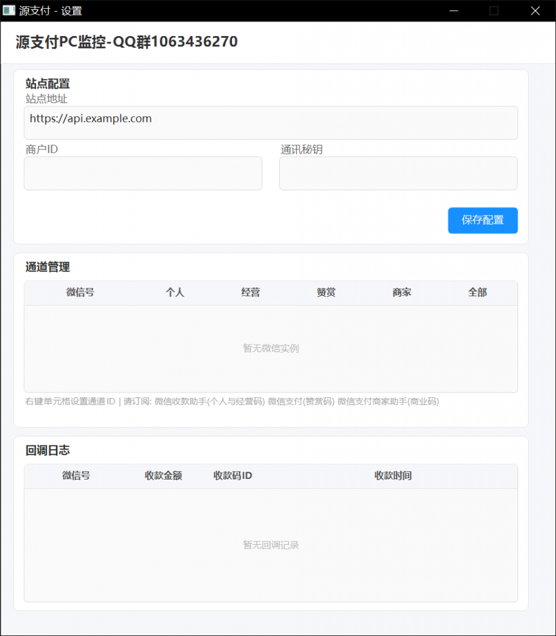Screen dimensions: 556x636
Task: Click the 赞赏 column header
Action: [326, 293]
